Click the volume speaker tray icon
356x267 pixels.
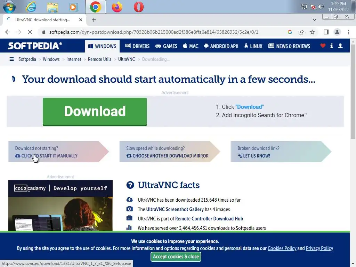click(321, 7)
